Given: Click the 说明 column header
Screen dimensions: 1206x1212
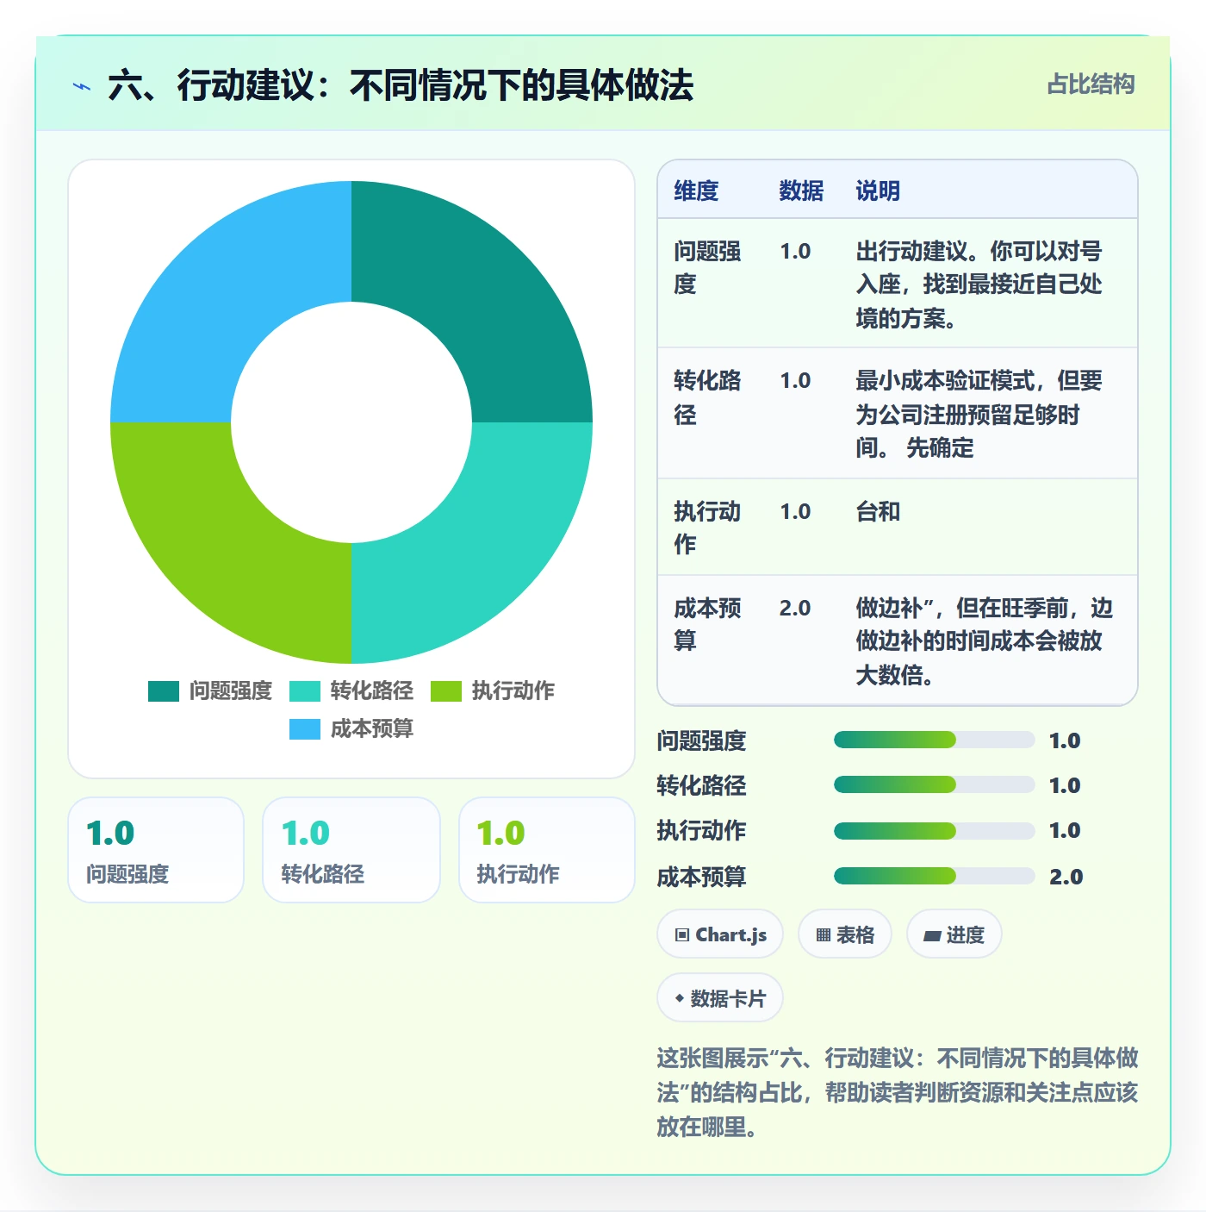Looking at the screenshot, I should 878,191.
